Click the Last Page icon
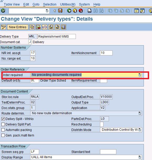The width and height of the screenshot is (152, 160). pyautogui.click(x=128, y=11)
